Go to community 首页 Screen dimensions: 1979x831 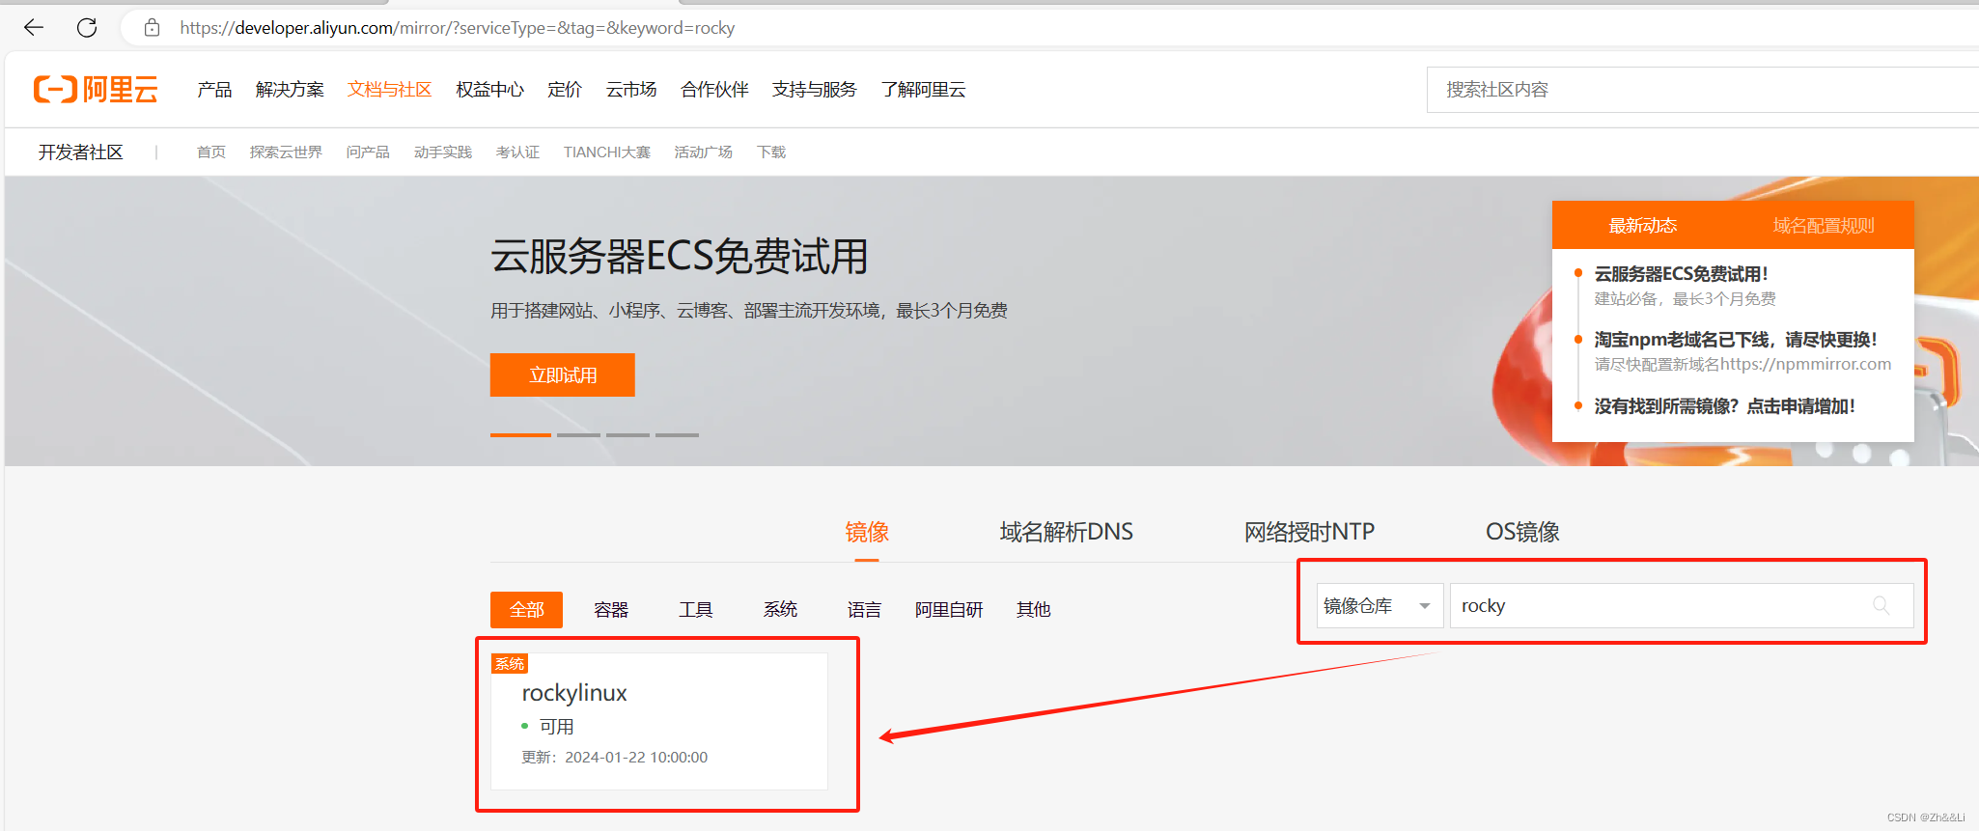click(x=211, y=152)
